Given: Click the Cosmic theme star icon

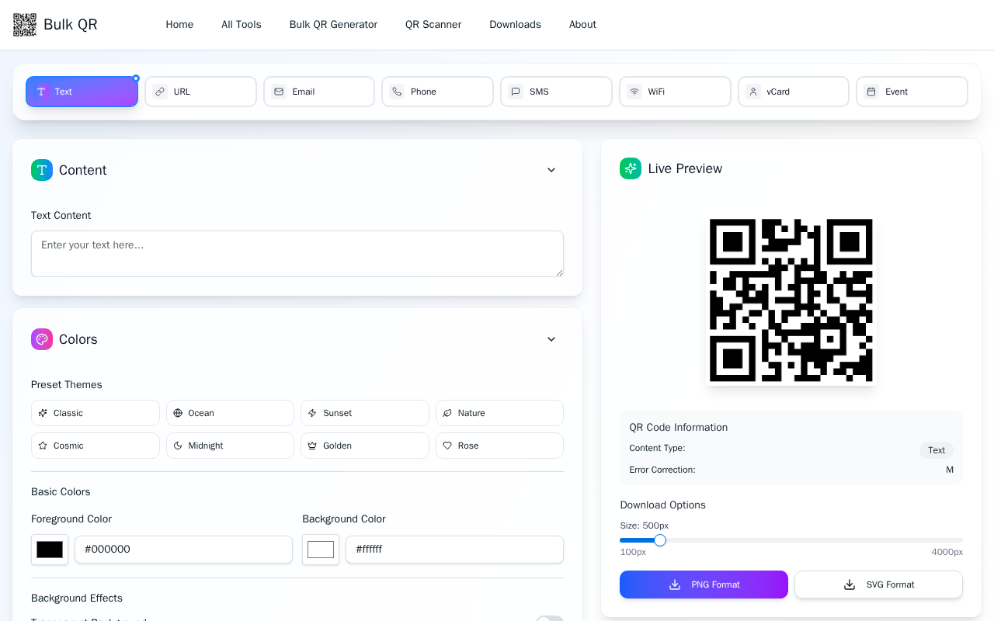Looking at the screenshot, I should [43, 446].
